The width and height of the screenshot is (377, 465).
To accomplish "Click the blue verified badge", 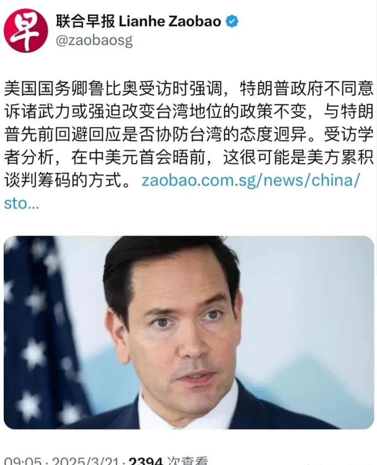I will (232, 21).
